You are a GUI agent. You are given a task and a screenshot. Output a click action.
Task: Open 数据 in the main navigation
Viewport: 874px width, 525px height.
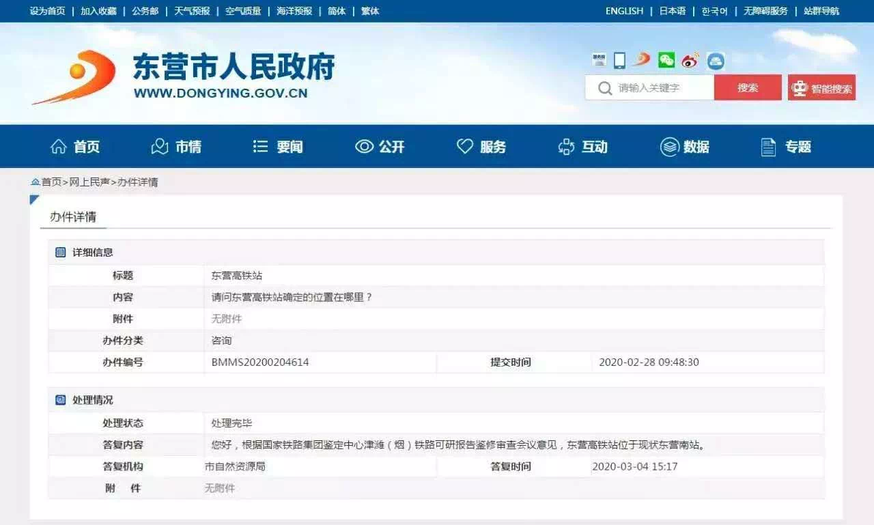pos(696,147)
